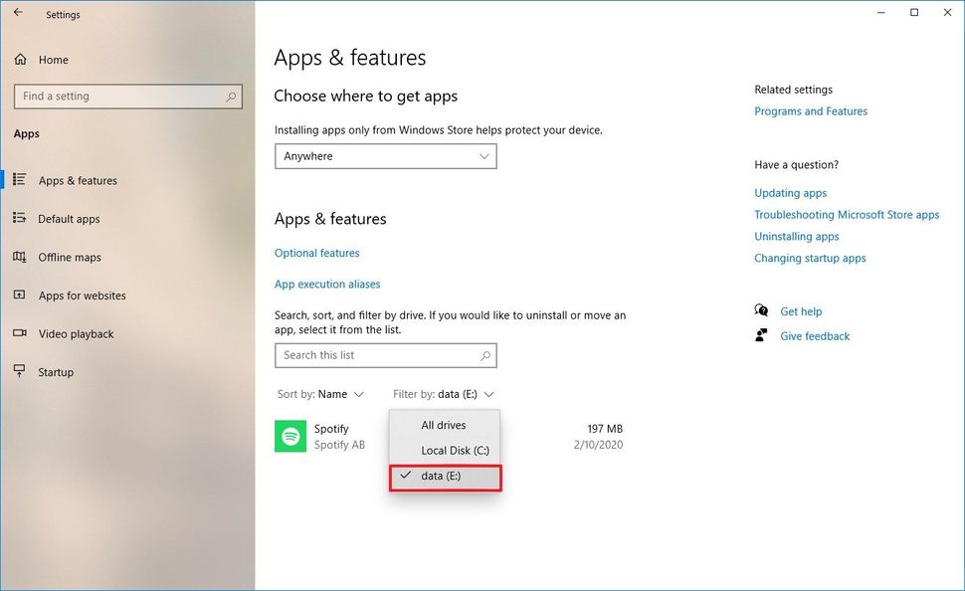Select the Apps & features list icon
Screen dimensions: 965x591
20,180
